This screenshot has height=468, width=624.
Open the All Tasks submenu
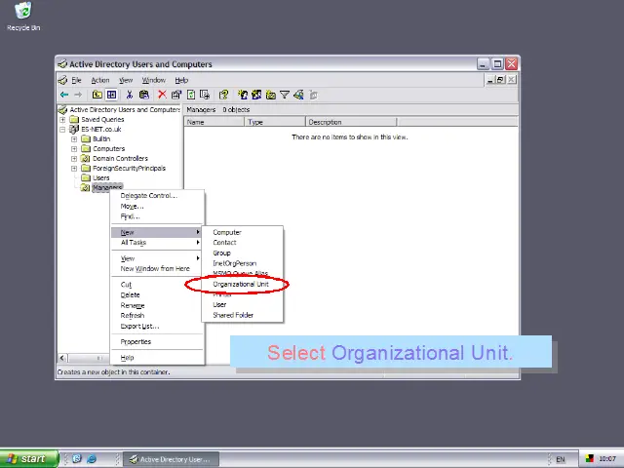[x=157, y=243]
